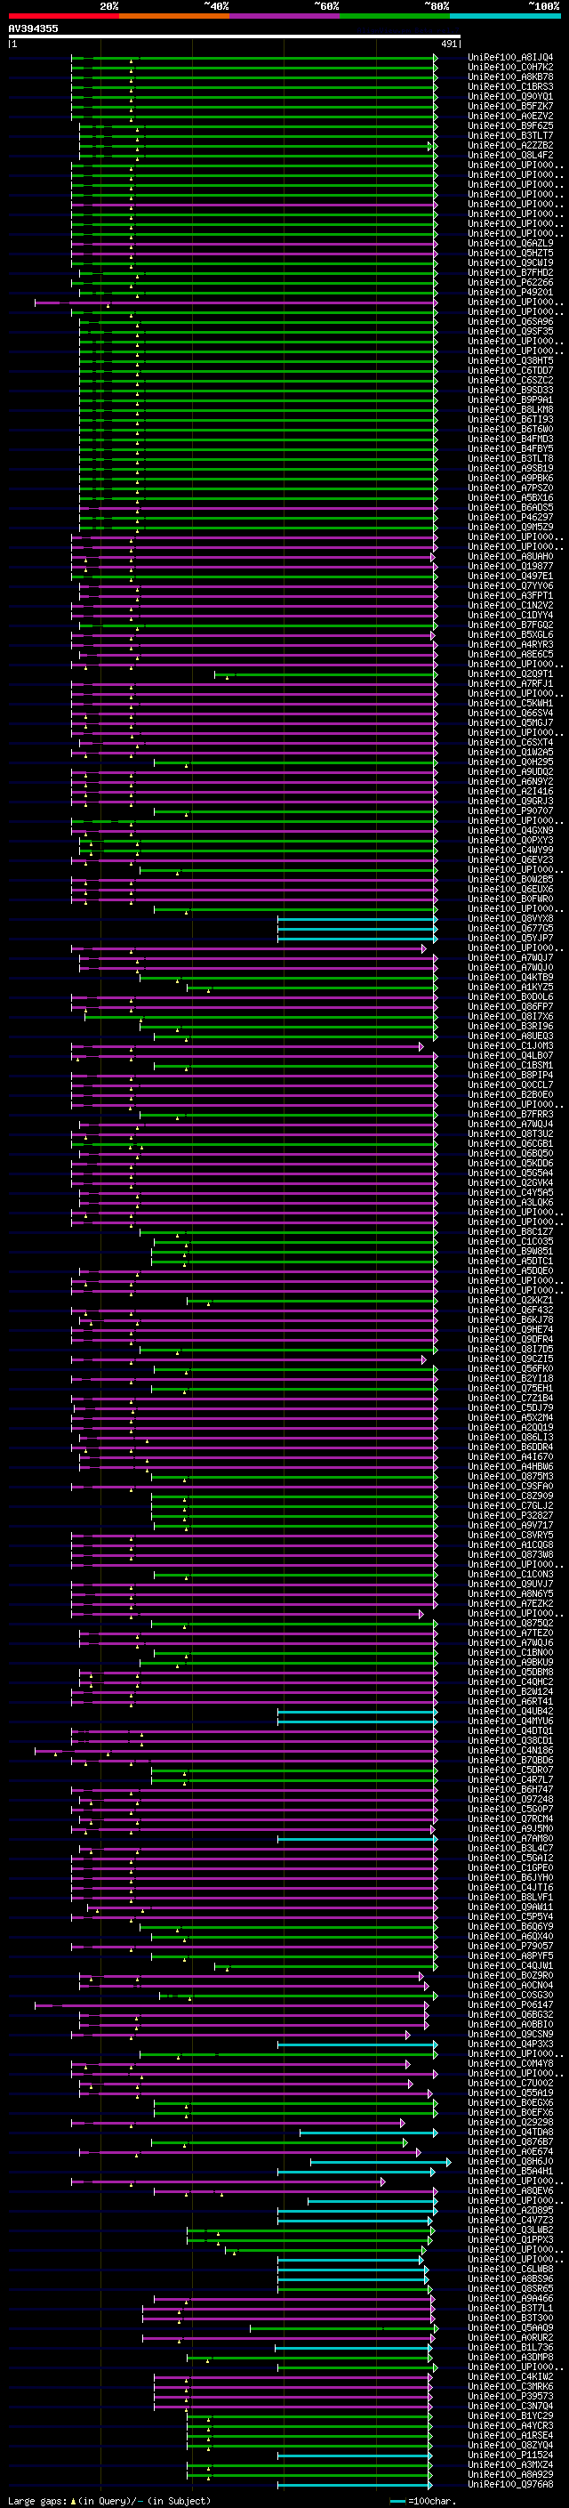The height and width of the screenshot is (2508, 569).
Task: Click the UniRef100_Q5KDD6 label
Action: click(x=510, y=1163)
